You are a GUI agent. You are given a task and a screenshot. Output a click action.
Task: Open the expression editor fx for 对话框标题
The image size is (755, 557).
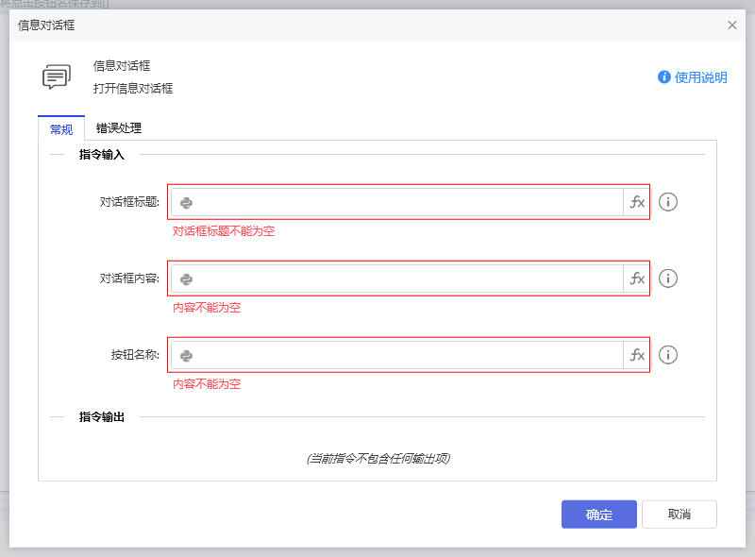[x=637, y=201]
